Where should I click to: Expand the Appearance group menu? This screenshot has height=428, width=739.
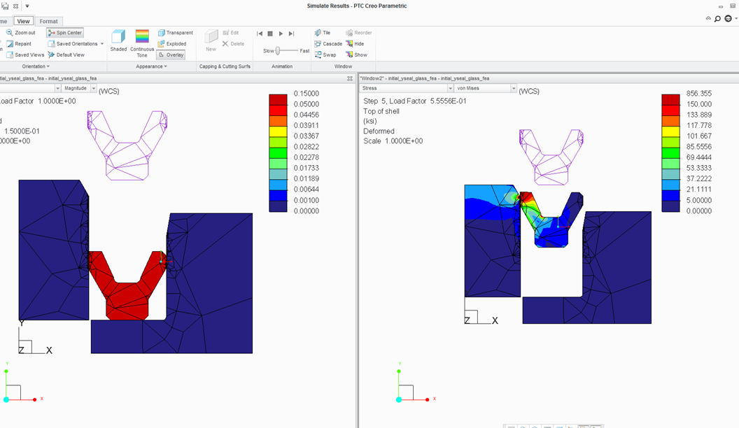coord(151,66)
